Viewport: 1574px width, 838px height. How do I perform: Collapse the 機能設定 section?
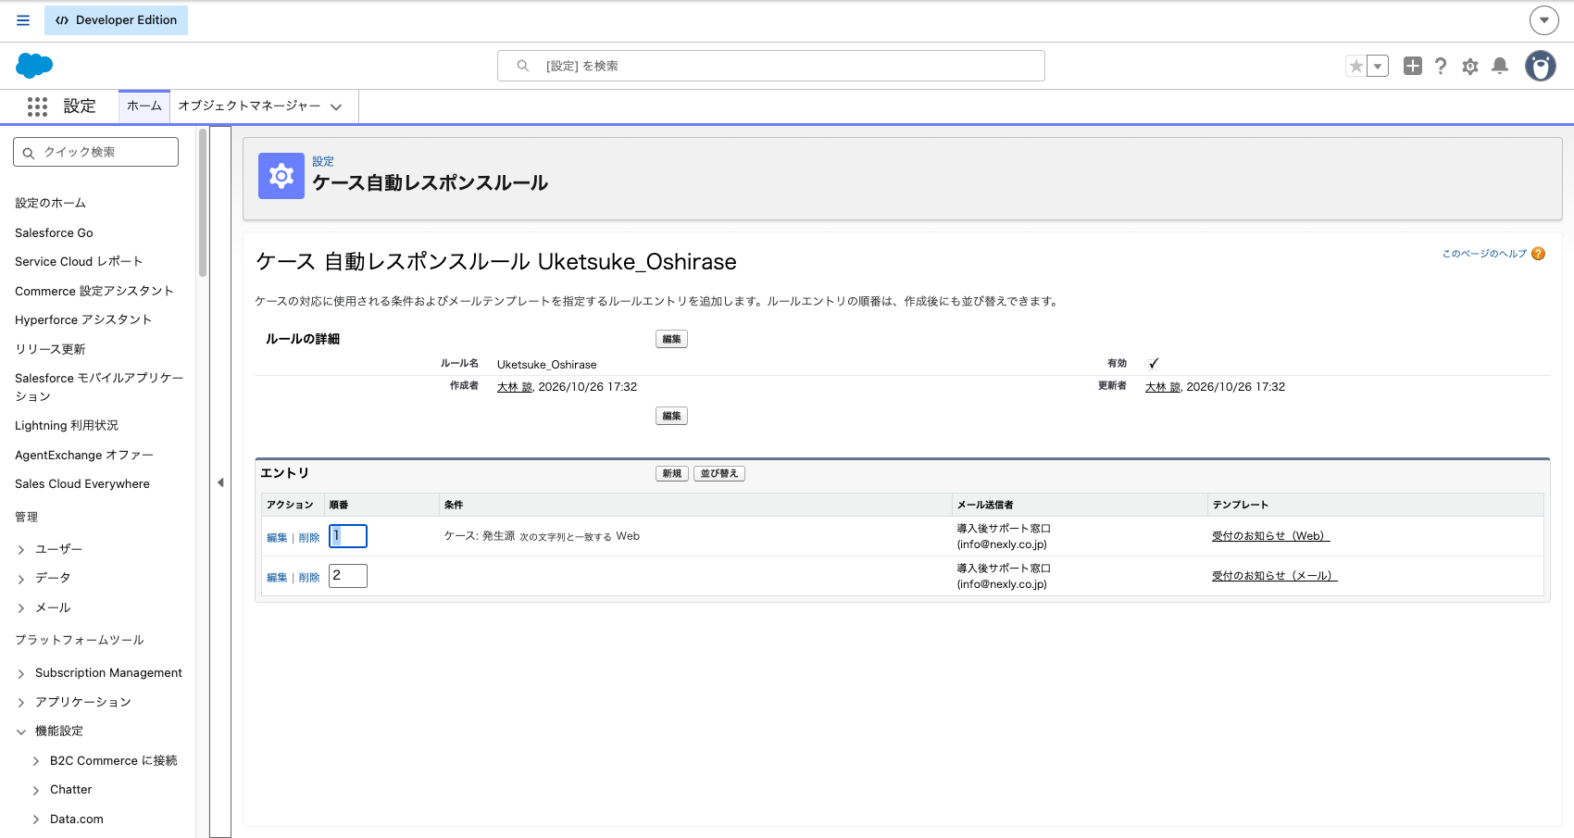click(21, 732)
